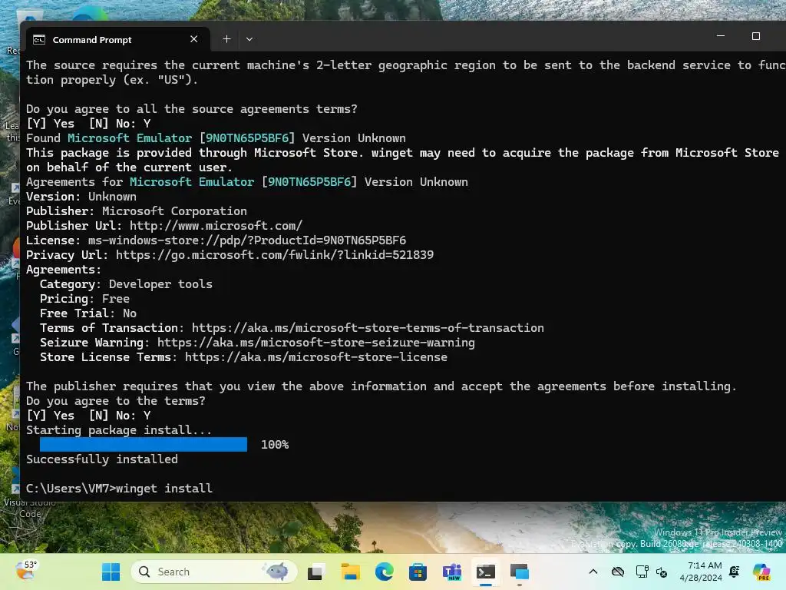Viewport: 786px width, 590px height.
Task: Expand the terminal profile dropdown
Action: click(249, 39)
